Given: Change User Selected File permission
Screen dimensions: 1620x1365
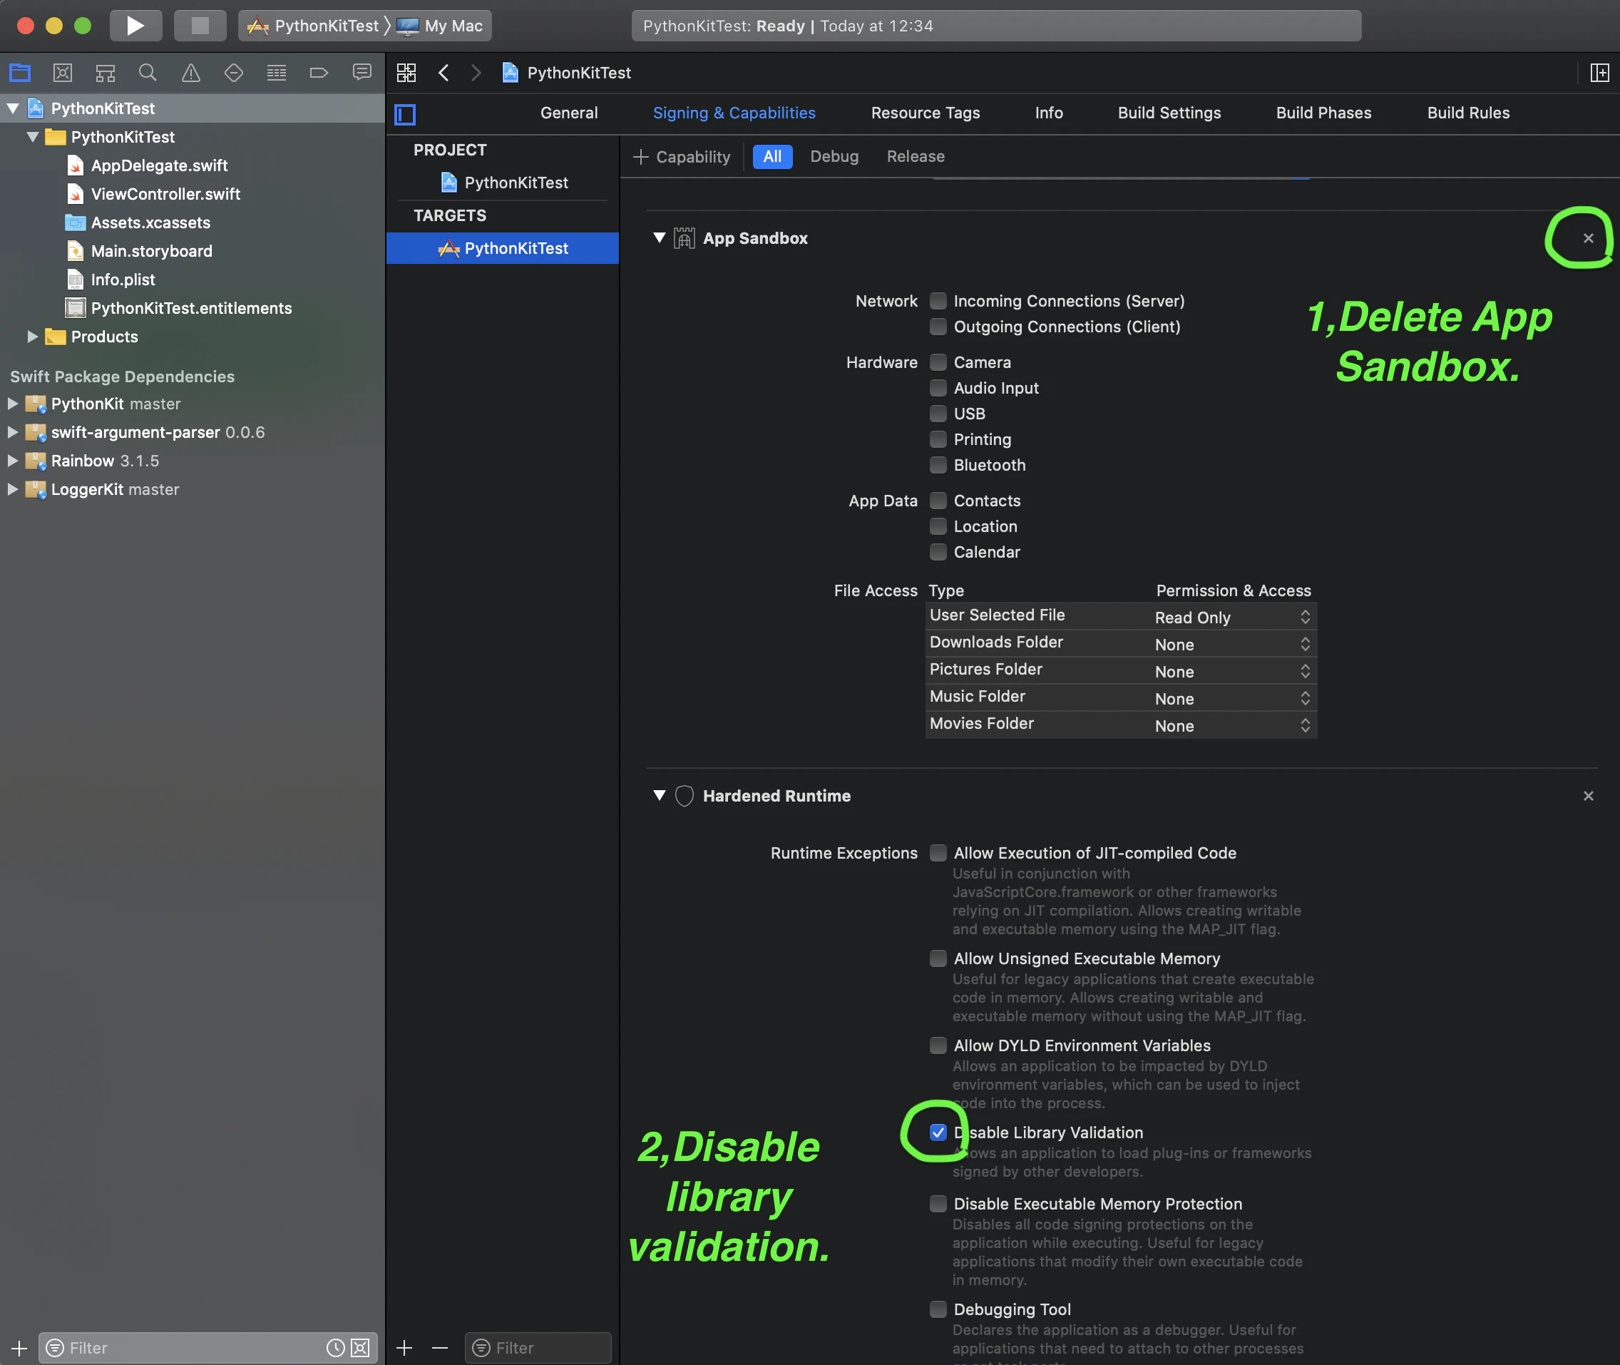Looking at the screenshot, I should (1233, 617).
